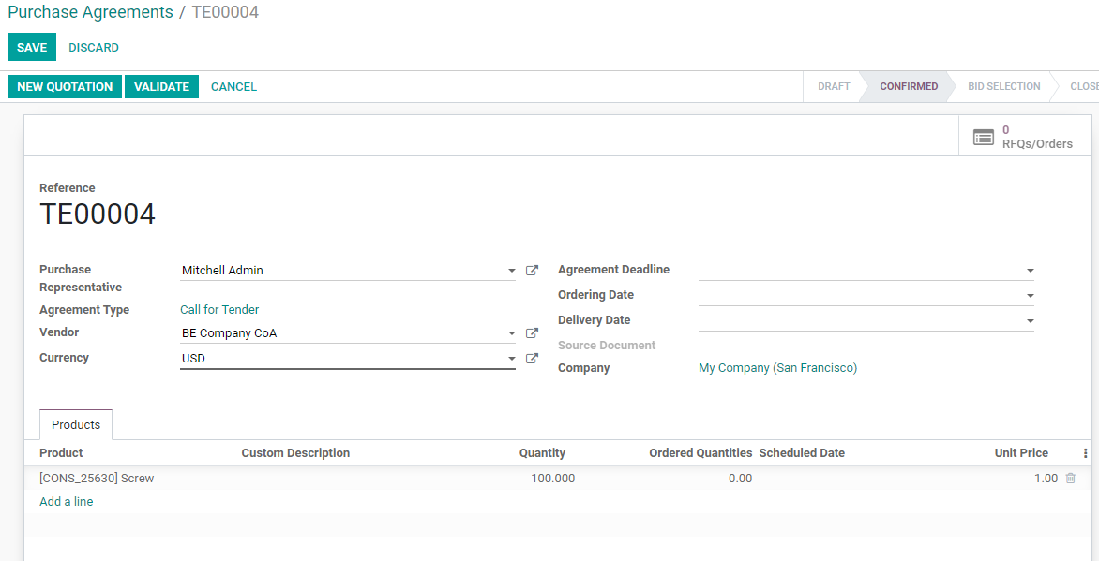Switch to the Products tab
Screen dimensions: 1099x561
tap(76, 425)
